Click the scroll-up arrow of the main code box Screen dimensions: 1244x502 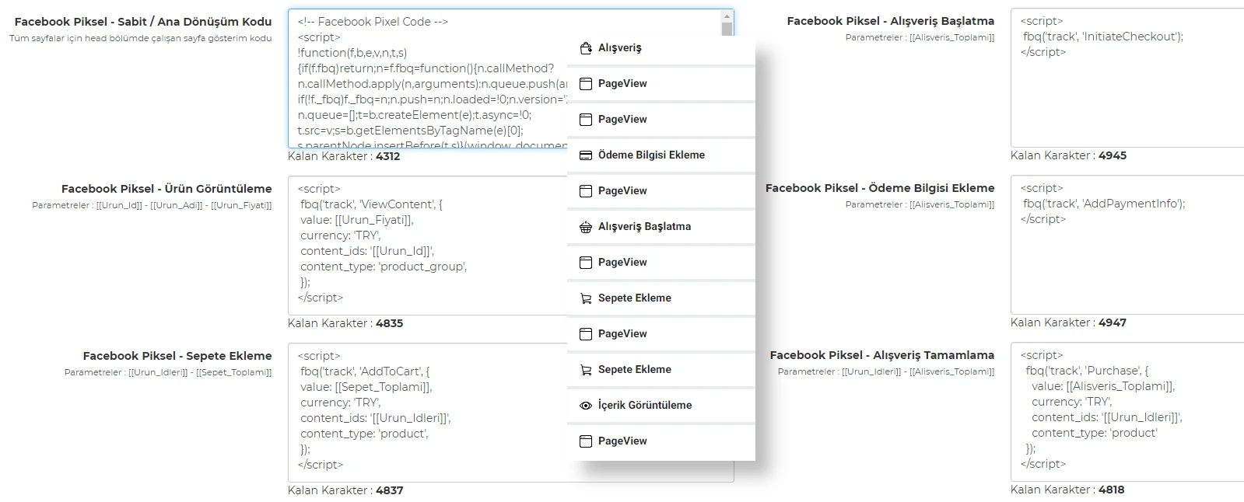click(x=727, y=16)
